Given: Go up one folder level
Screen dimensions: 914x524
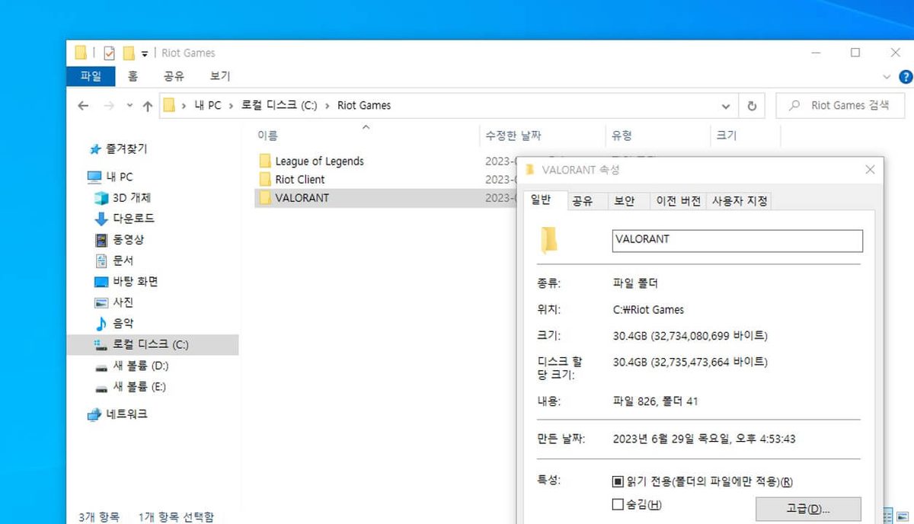Looking at the screenshot, I should point(148,106).
